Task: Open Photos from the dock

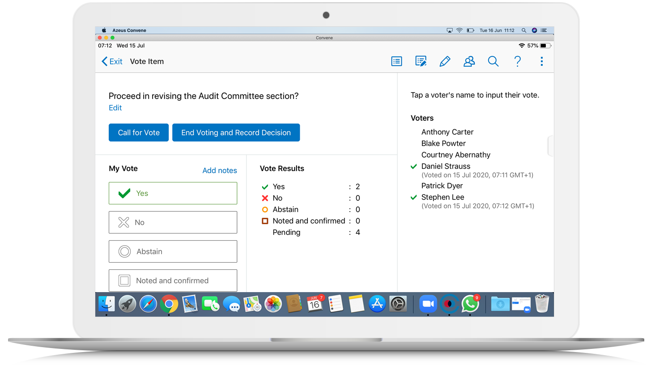Action: click(273, 304)
